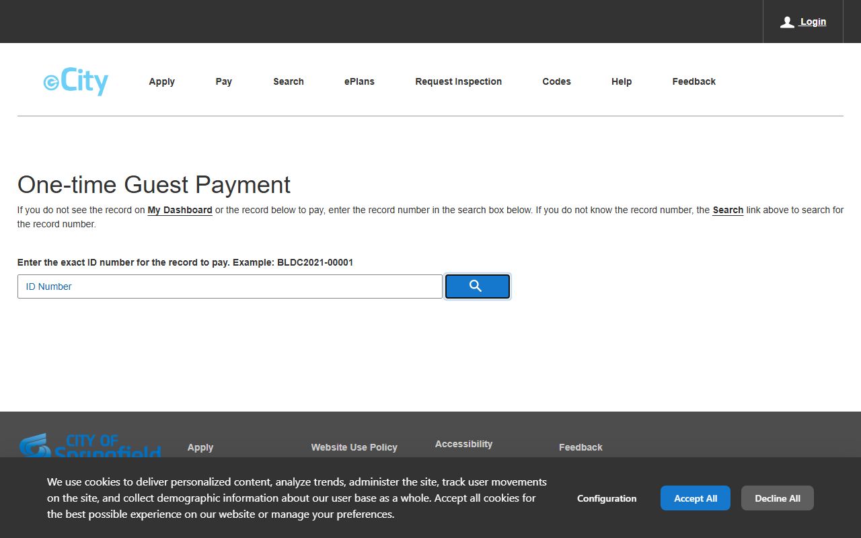Open the Accessibility footer link
The image size is (861, 538).
coord(463,444)
